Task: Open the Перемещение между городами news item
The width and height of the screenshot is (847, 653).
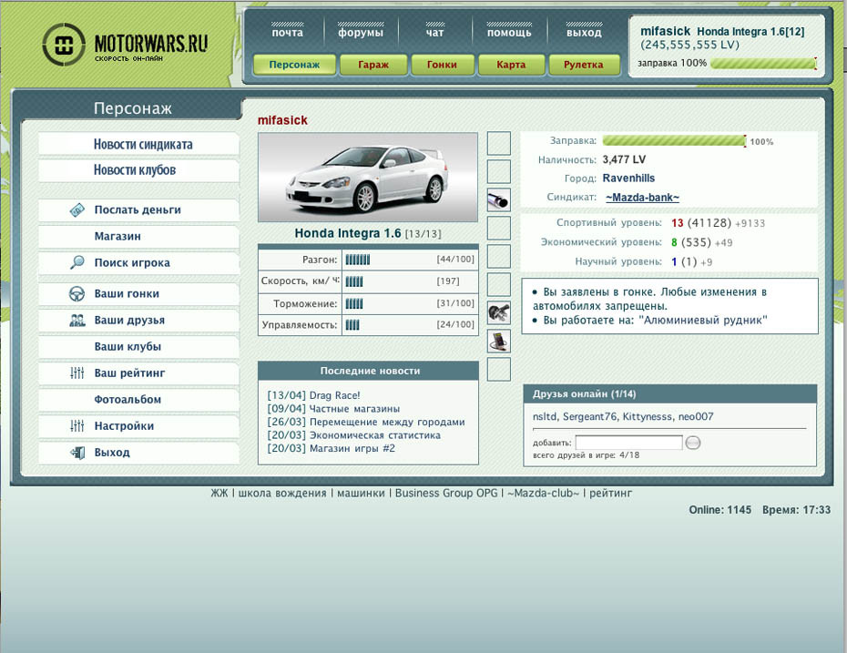Action: [387, 422]
